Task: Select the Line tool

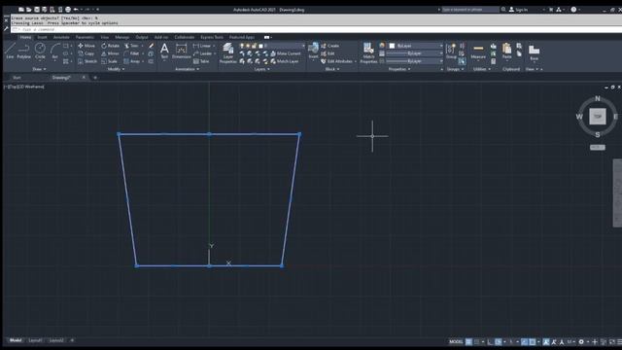Action: (x=10, y=51)
